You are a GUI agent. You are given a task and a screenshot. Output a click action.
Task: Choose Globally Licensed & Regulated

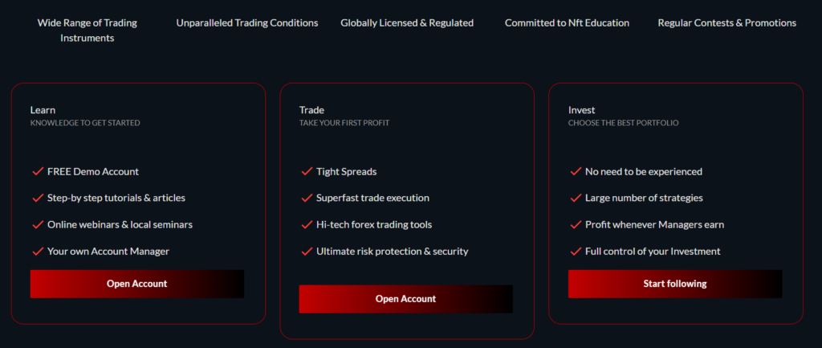[x=407, y=23]
